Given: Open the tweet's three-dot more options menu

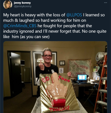Looking at the screenshot, I should coord(105,3).
